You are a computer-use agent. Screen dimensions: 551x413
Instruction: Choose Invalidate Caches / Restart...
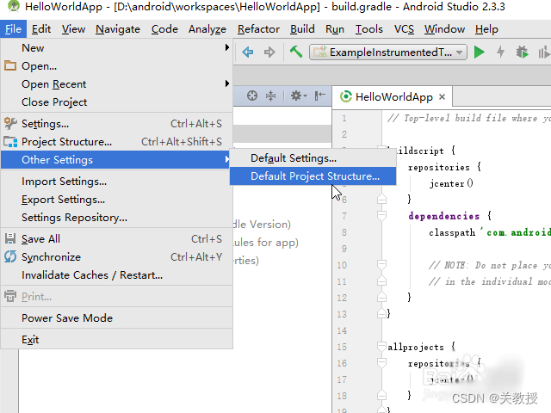pyautogui.click(x=117, y=275)
